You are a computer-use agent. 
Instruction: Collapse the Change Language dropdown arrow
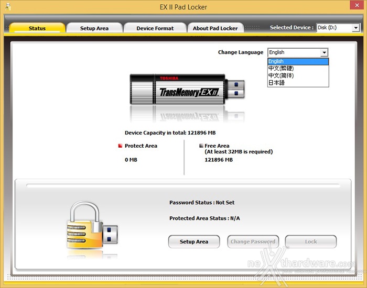point(324,52)
